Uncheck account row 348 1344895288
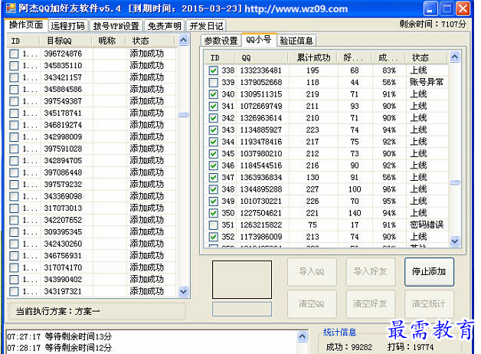 point(213,189)
